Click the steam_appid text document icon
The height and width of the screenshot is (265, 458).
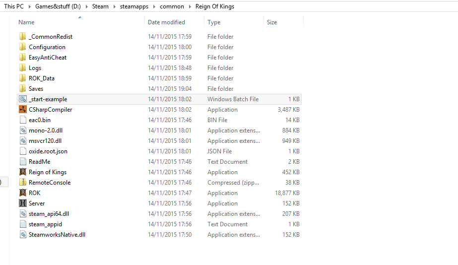tap(23, 224)
